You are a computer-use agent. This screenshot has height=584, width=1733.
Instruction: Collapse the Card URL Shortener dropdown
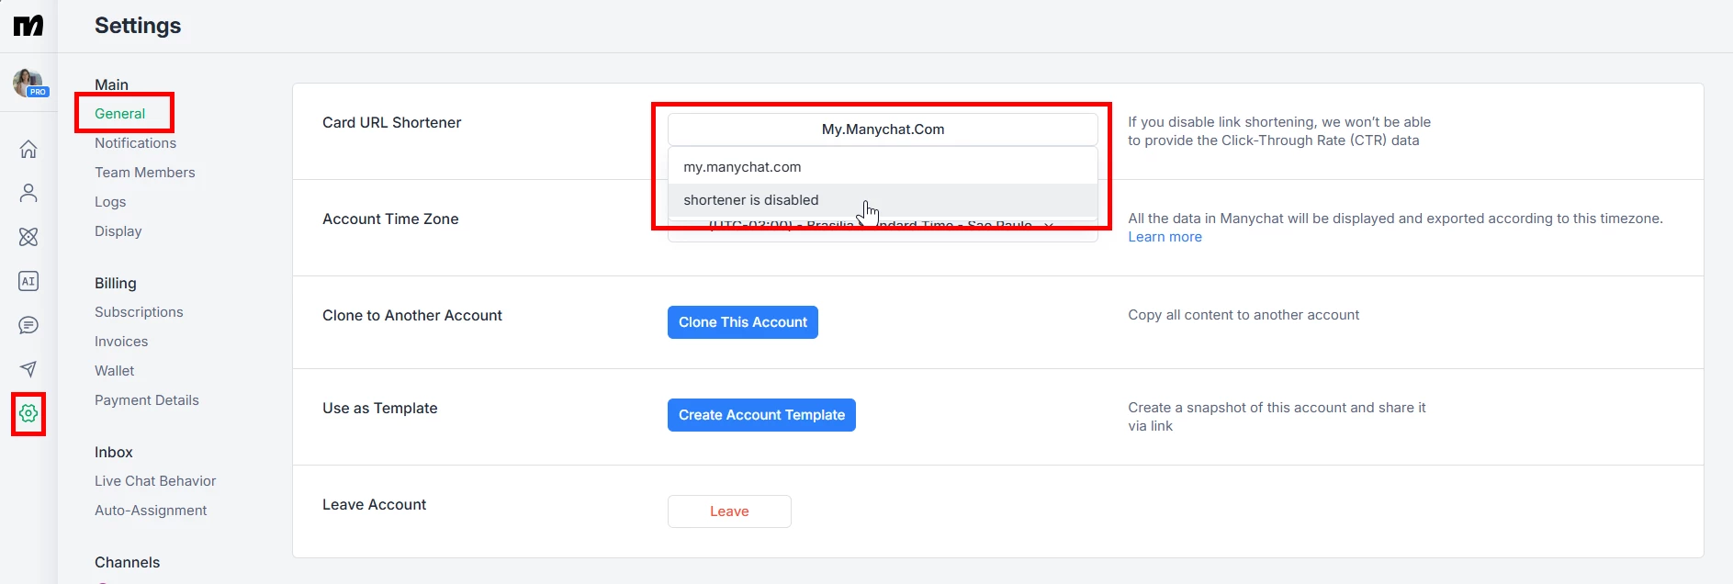pyautogui.click(x=883, y=129)
